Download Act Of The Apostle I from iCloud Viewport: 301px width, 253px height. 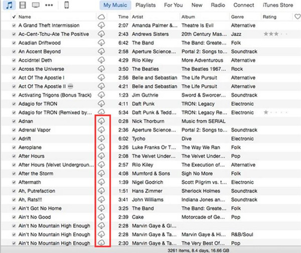click(x=101, y=77)
